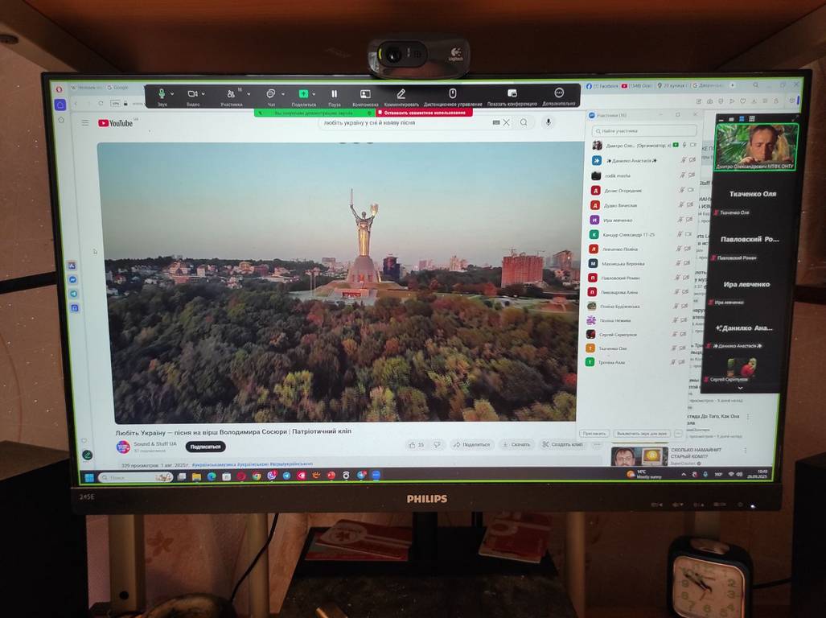Image resolution: width=826 pixels, height=618 pixels.
Task: Click the Дистанционное управление mouse icon
Action: pyautogui.click(x=453, y=93)
